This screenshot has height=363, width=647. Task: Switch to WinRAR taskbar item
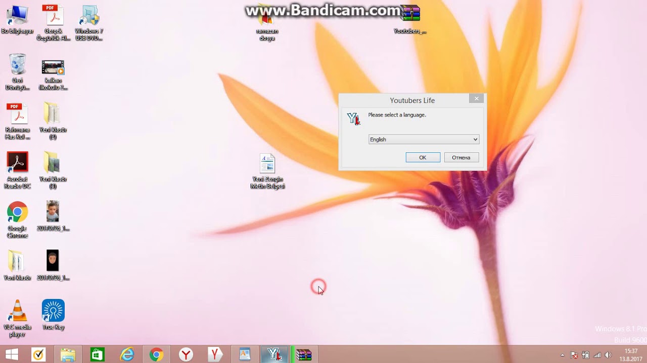pyautogui.click(x=304, y=354)
